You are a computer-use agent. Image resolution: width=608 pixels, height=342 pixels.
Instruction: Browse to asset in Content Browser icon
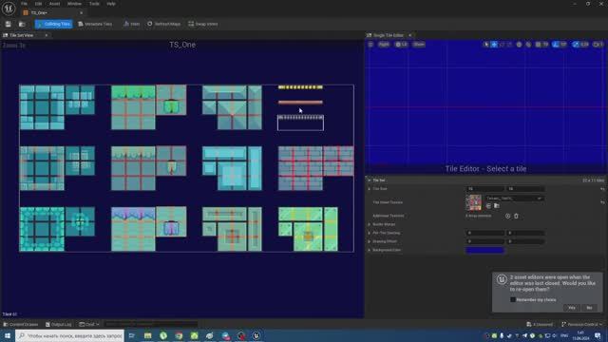[x=22, y=24]
